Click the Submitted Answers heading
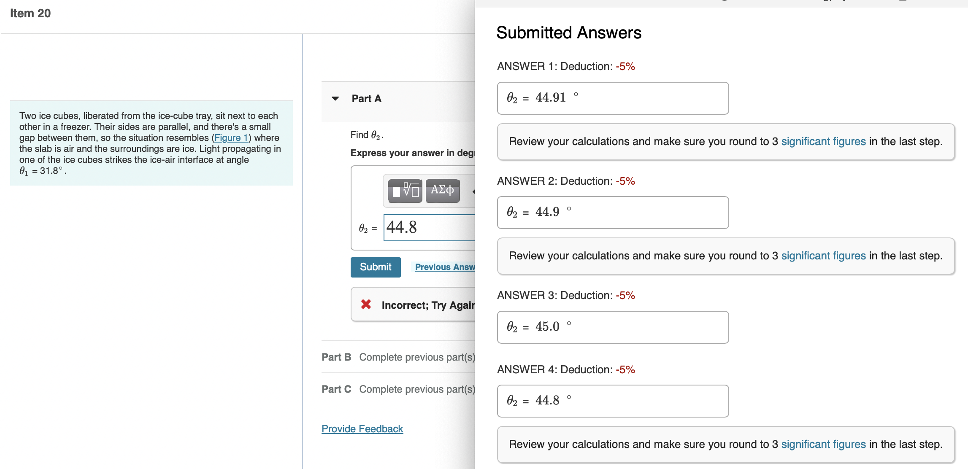The image size is (968, 469). [569, 32]
